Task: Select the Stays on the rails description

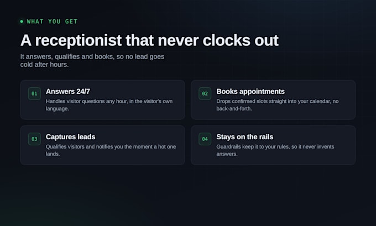Action: coord(275,150)
